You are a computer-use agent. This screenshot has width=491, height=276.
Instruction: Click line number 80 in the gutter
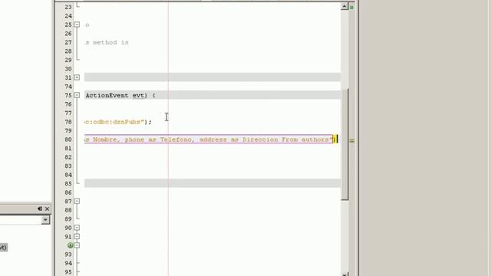point(68,140)
